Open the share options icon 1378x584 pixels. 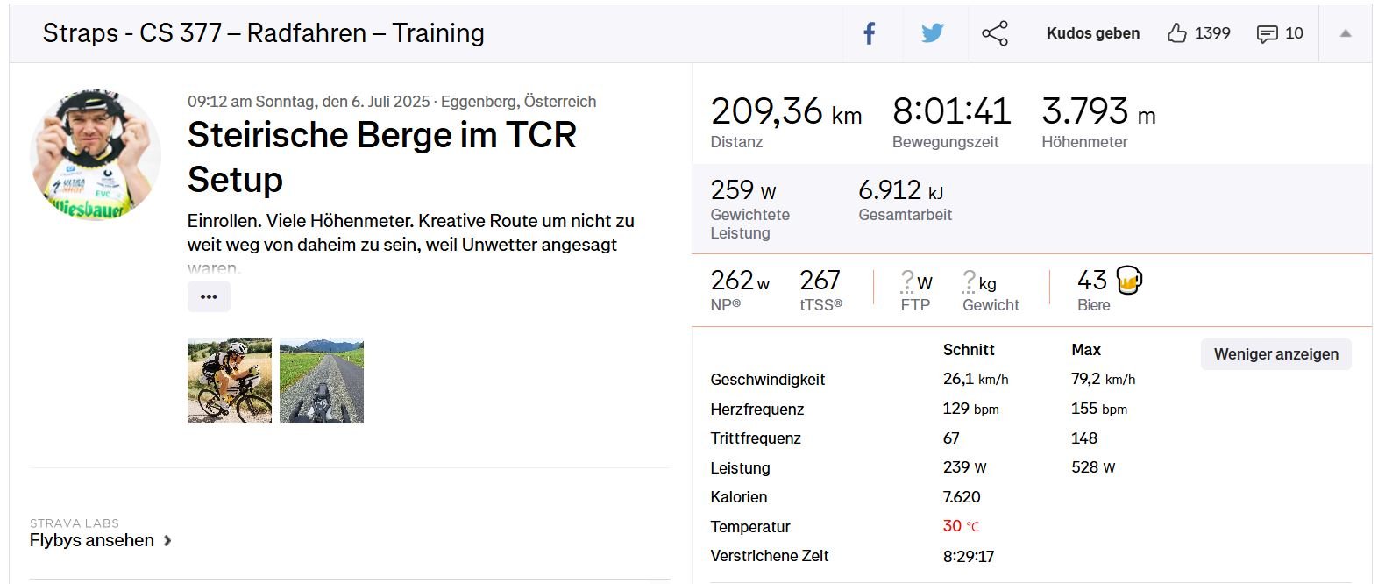tap(995, 34)
